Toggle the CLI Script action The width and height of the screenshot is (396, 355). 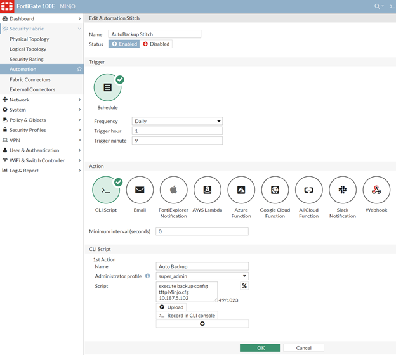[106, 190]
